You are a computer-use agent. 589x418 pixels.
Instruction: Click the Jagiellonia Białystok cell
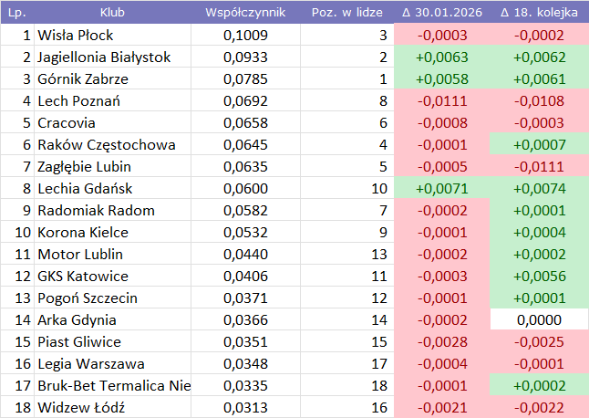(113, 57)
